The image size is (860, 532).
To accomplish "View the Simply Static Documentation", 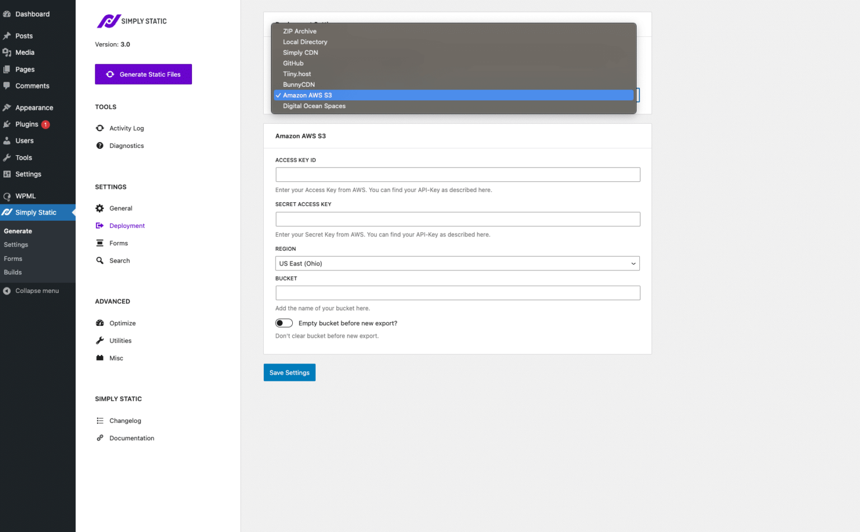I will tap(132, 438).
